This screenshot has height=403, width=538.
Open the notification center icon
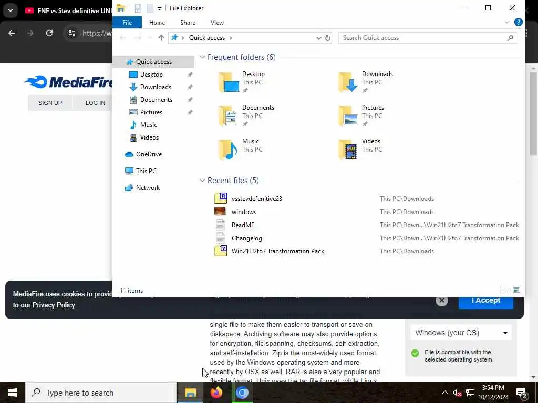pos(522,393)
